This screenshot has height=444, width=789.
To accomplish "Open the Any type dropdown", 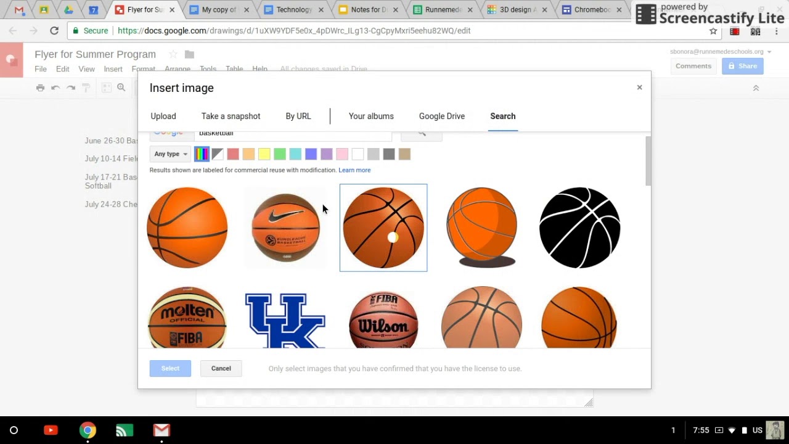I will coord(171,154).
